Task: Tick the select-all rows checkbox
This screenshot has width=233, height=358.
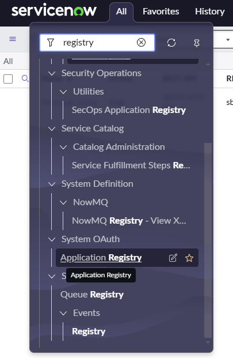Action: tap(8, 79)
